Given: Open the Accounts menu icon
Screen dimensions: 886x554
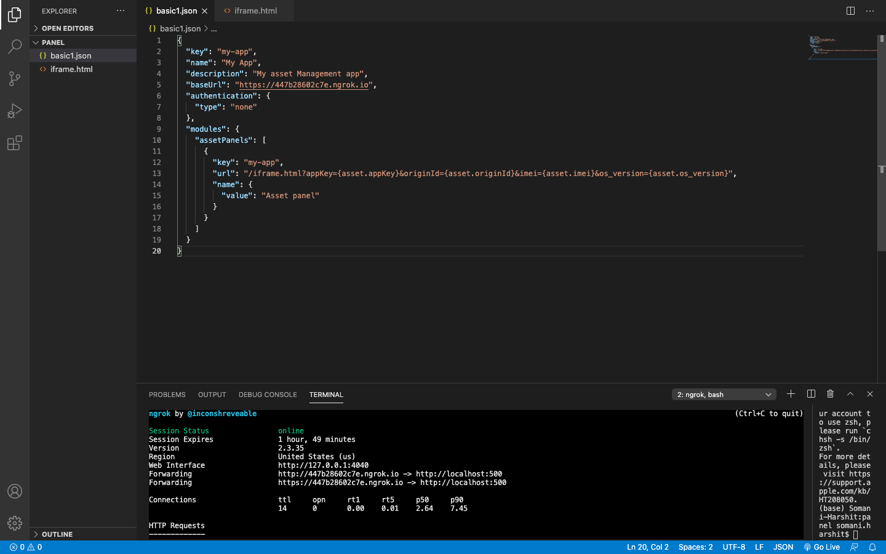Looking at the screenshot, I should tap(15, 491).
